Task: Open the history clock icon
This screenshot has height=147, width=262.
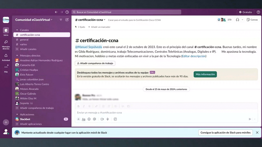Action: (67, 12)
